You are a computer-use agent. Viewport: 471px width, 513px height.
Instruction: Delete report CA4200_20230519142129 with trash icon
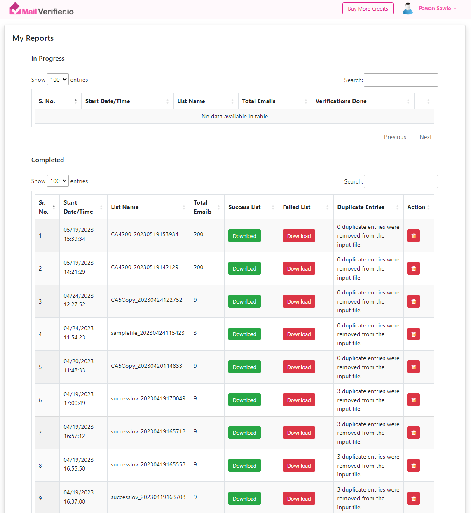(x=413, y=268)
